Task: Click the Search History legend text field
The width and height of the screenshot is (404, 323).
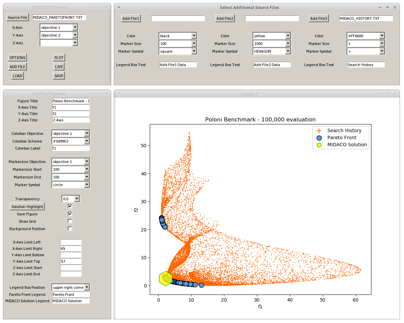Action: [x=366, y=65]
